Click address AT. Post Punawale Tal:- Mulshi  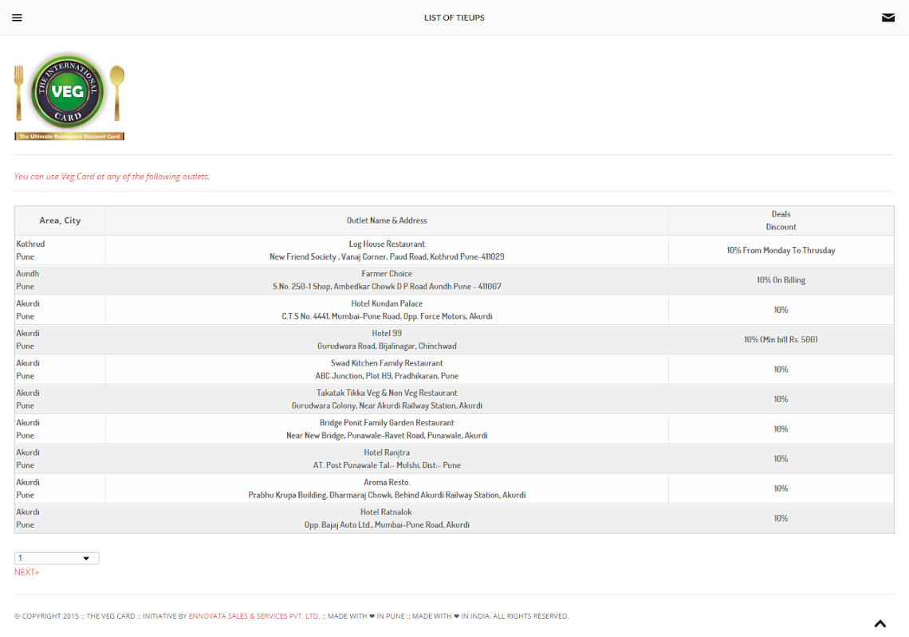[387, 466]
